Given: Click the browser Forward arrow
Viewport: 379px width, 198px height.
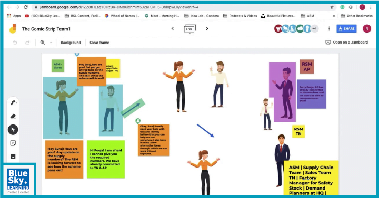Looking at the screenshot, I should coord(17,7).
